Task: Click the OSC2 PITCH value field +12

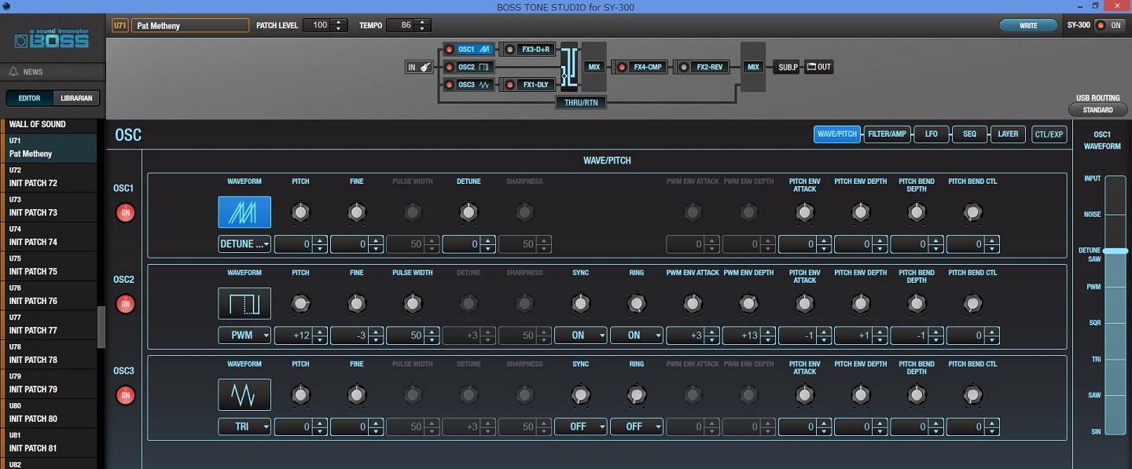Action: (x=300, y=335)
